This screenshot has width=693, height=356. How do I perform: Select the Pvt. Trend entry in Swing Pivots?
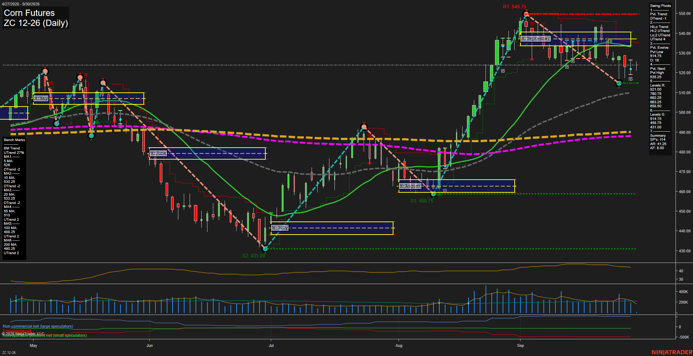pyautogui.click(x=659, y=14)
